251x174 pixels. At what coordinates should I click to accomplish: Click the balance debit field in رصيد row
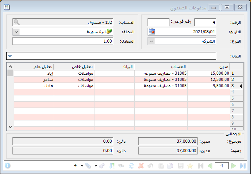(x=168, y=151)
